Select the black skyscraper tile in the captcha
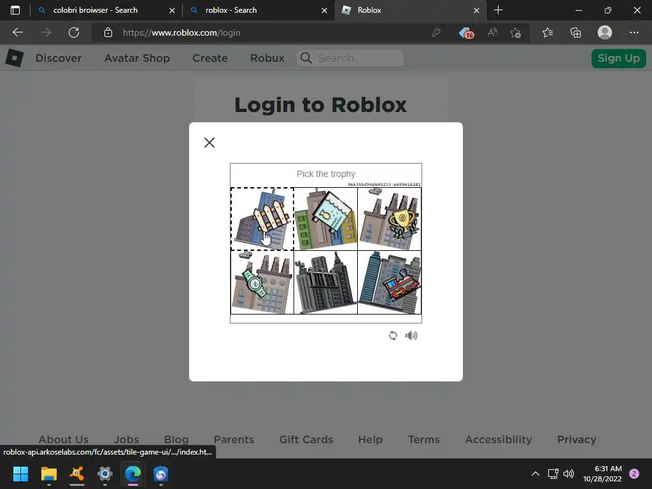 pyautogui.click(x=325, y=282)
